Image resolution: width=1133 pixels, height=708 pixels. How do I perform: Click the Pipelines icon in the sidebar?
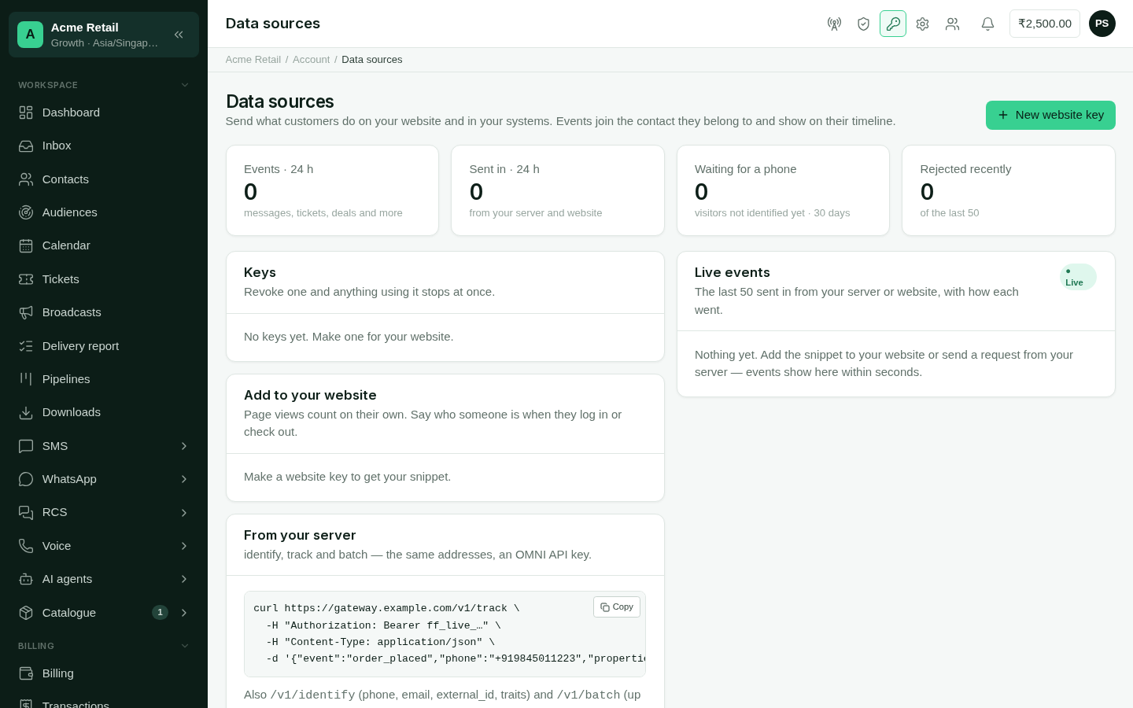pos(26,379)
